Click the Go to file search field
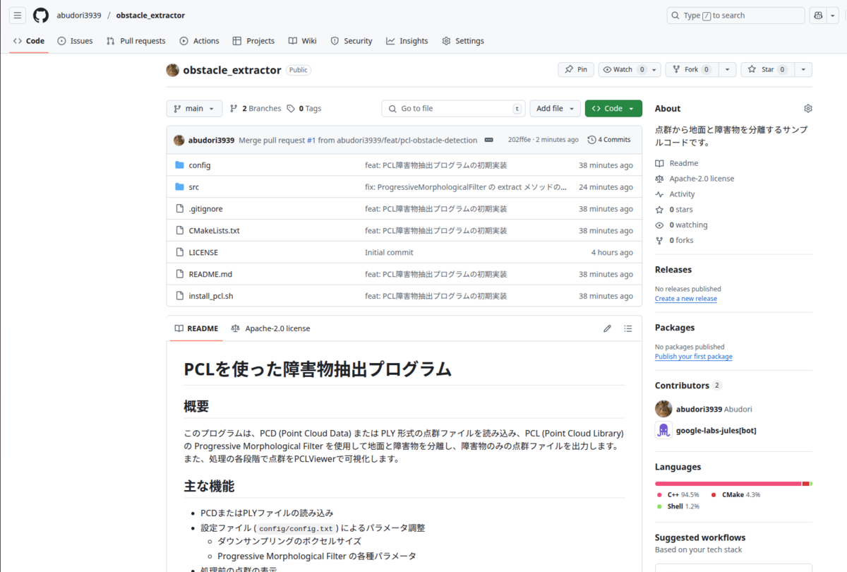 [x=453, y=109]
